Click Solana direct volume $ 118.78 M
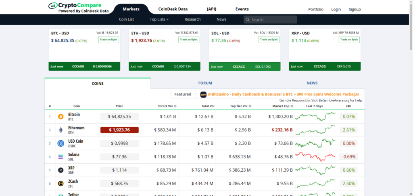Screen dimensions: 413x196 pos(165,157)
